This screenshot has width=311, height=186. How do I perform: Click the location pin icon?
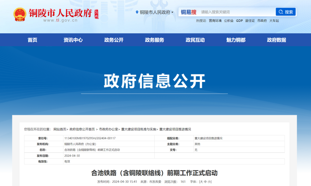(137, 12)
